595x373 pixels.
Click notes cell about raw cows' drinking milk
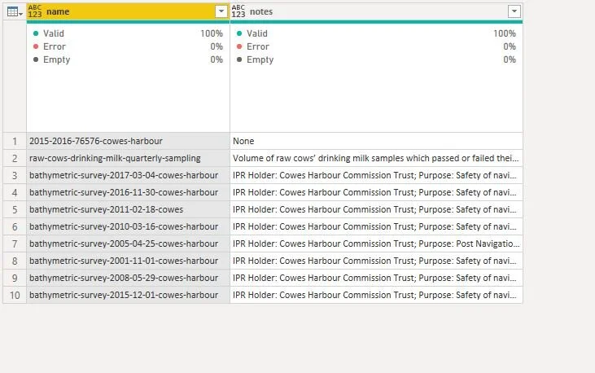[376, 158]
